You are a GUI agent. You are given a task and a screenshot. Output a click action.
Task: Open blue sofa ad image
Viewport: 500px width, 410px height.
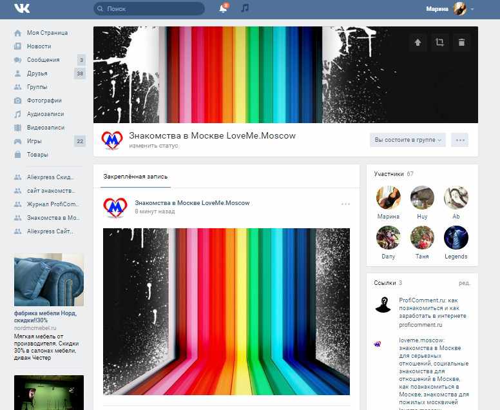coord(49,280)
